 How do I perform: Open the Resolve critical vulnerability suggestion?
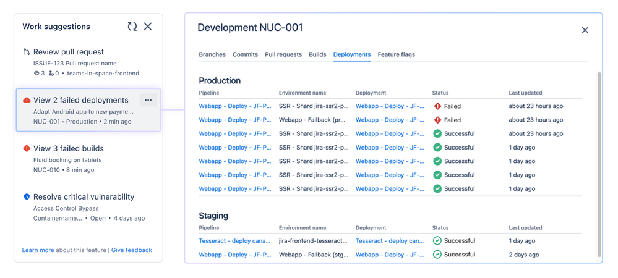click(84, 196)
